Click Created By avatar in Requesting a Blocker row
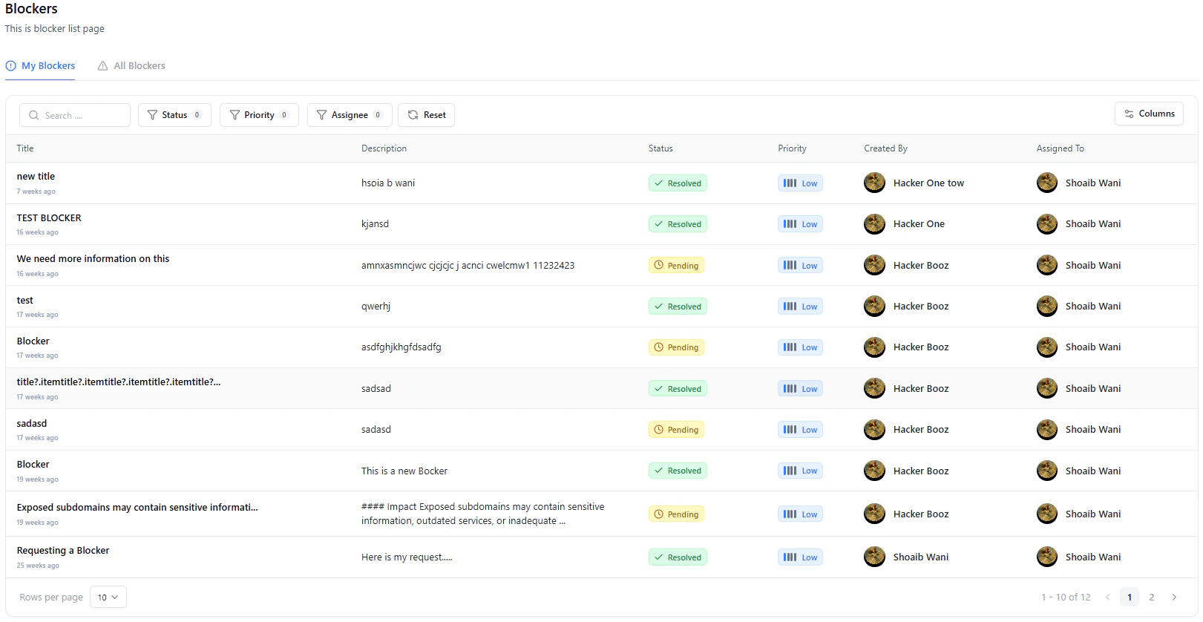 (874, 557)
